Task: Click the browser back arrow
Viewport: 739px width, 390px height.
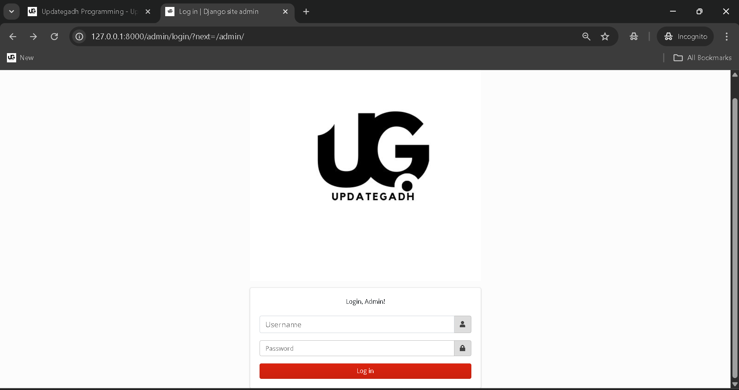Action: pyautogui.click(x=13, y=37)
